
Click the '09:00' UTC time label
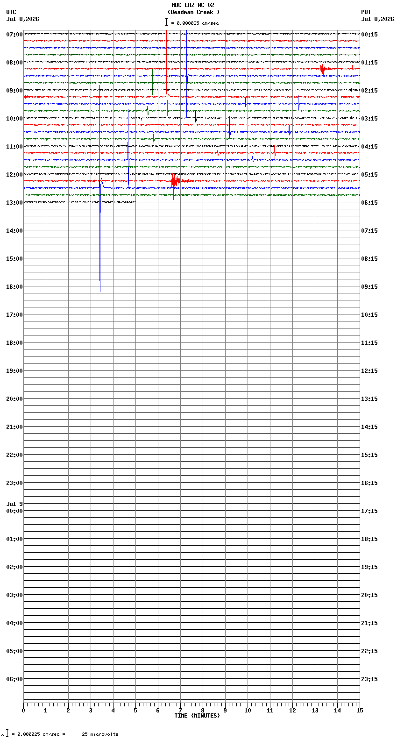point(14,91)
